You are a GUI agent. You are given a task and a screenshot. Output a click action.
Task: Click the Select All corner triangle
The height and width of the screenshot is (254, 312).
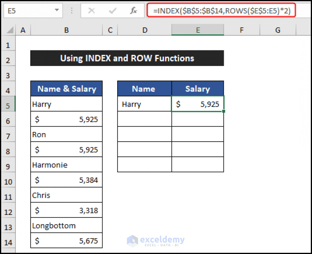tap(9, 30)
